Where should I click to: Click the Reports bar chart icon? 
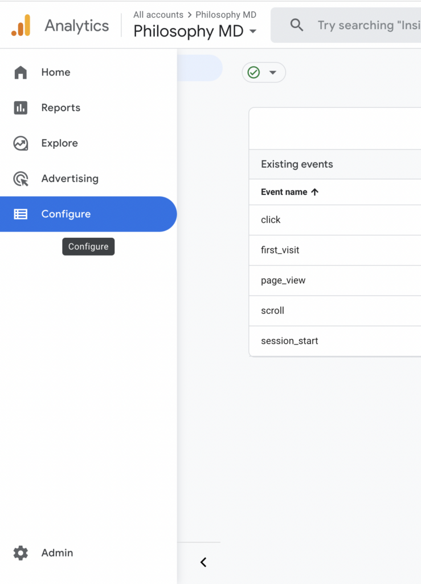pos(21,108)
